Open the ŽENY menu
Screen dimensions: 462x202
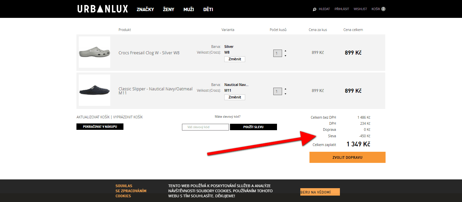(x=168, y=9)
